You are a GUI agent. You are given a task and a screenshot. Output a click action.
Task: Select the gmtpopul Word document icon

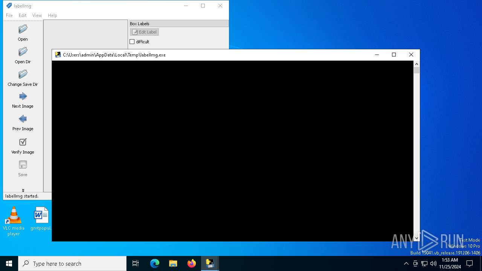[x=41, y=219]
